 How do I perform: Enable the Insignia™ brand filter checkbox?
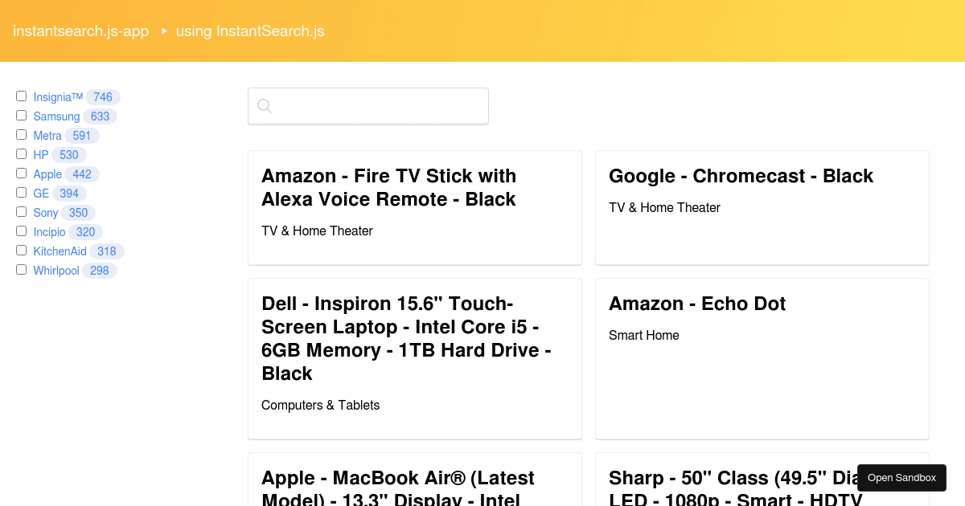21,96
